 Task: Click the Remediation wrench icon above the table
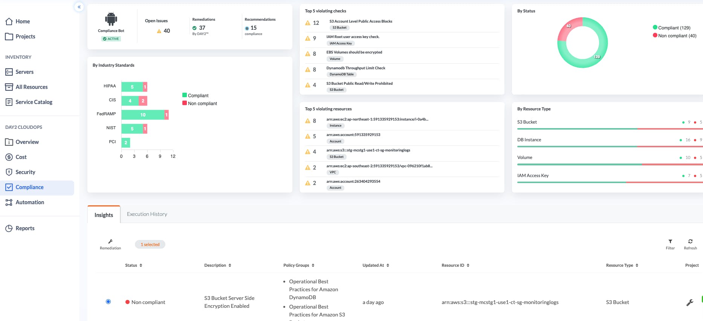click(x=110, y=242)
